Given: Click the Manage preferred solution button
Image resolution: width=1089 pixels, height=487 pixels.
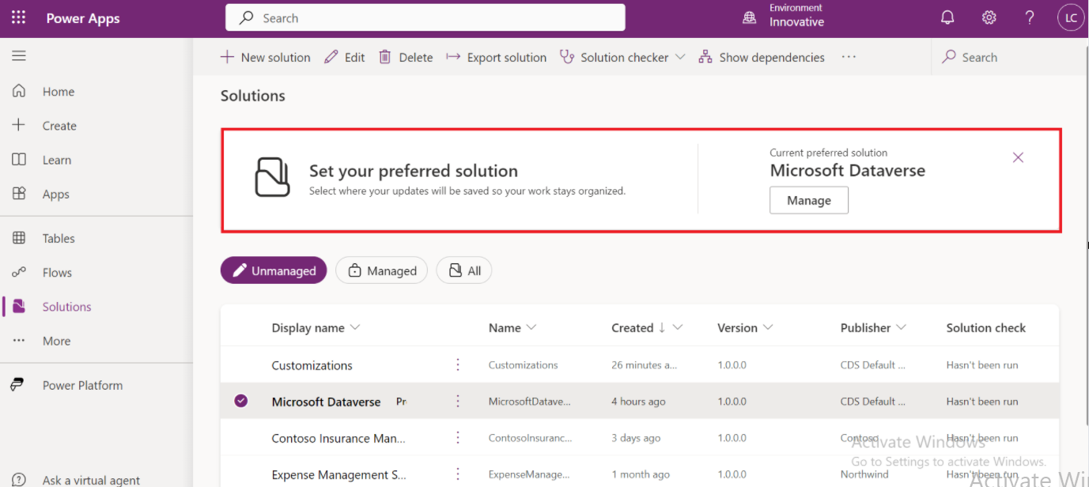Looking at the screenshot, I should [808, 201].
